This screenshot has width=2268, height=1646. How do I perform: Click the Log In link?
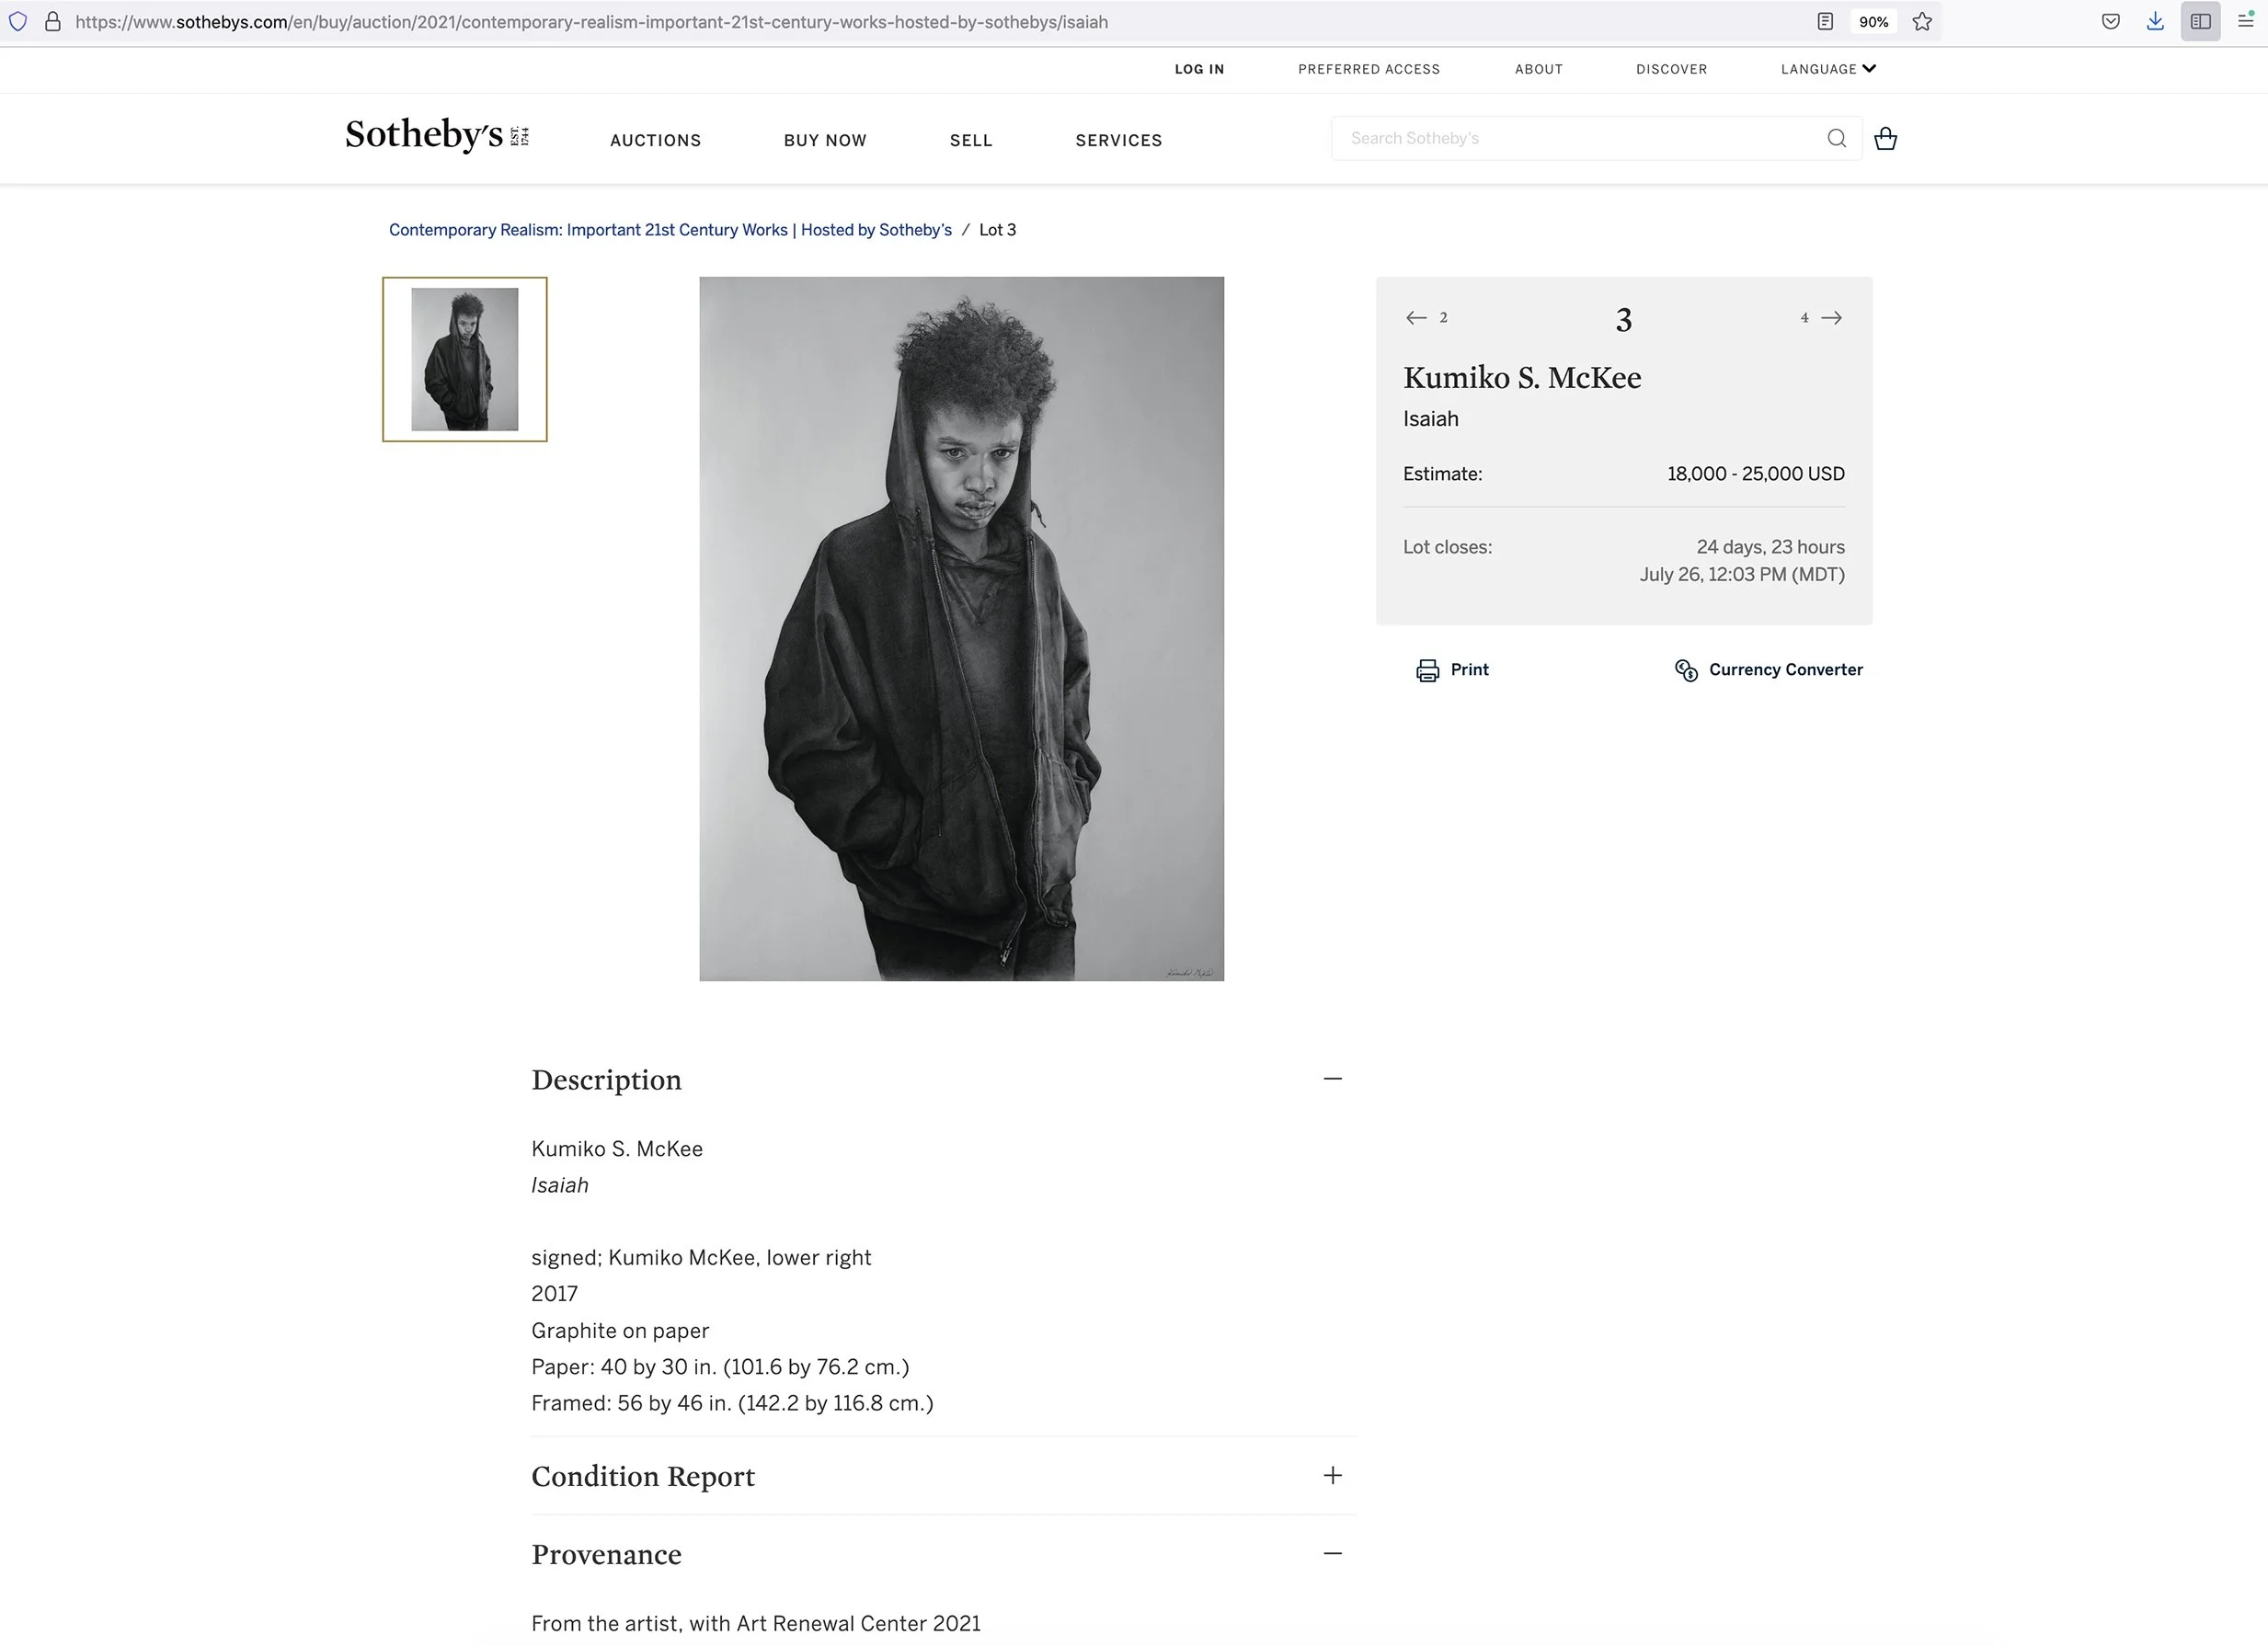click(1199, 69)
